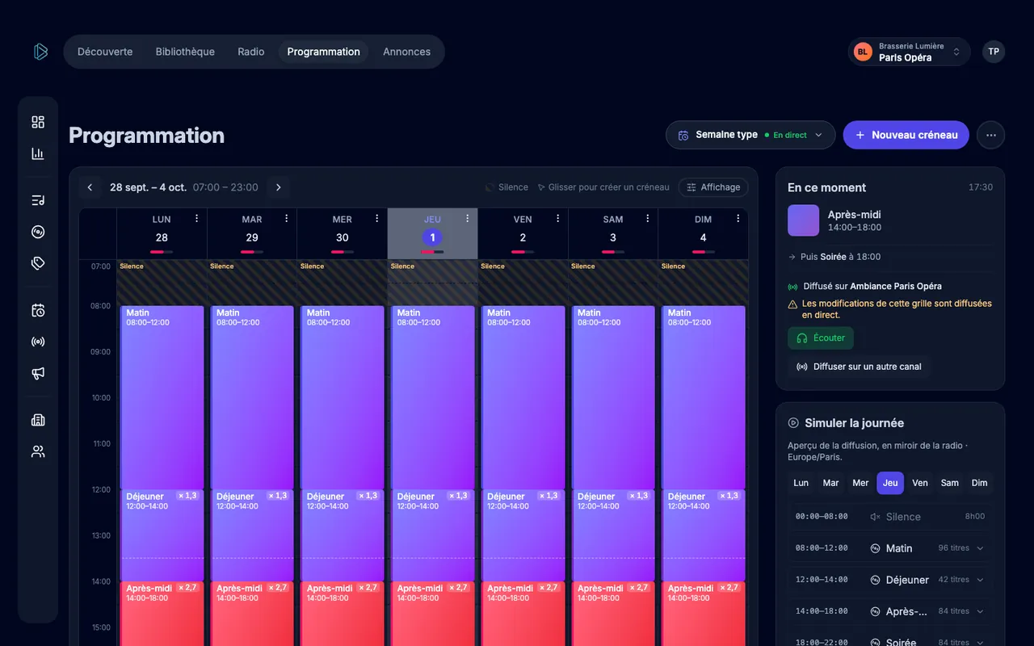The width and height of the screenshot is (1034, 646).
Task: Select Mer in the day simulator
Action: click(x=860, y=483)
